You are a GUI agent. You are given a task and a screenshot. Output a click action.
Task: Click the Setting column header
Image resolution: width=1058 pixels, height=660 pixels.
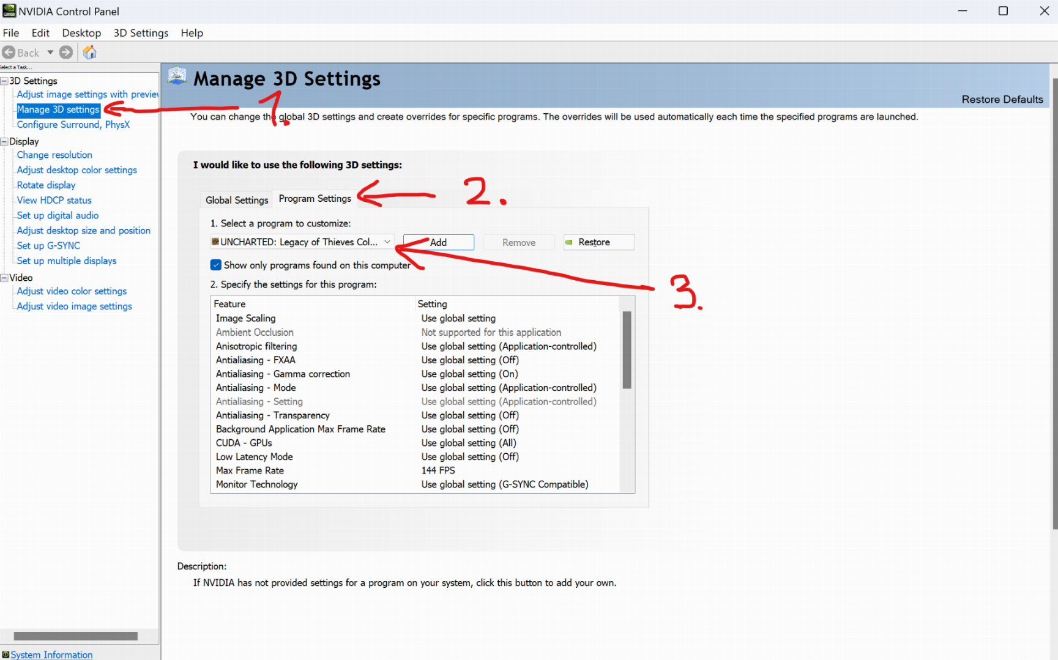coord(517,304)
